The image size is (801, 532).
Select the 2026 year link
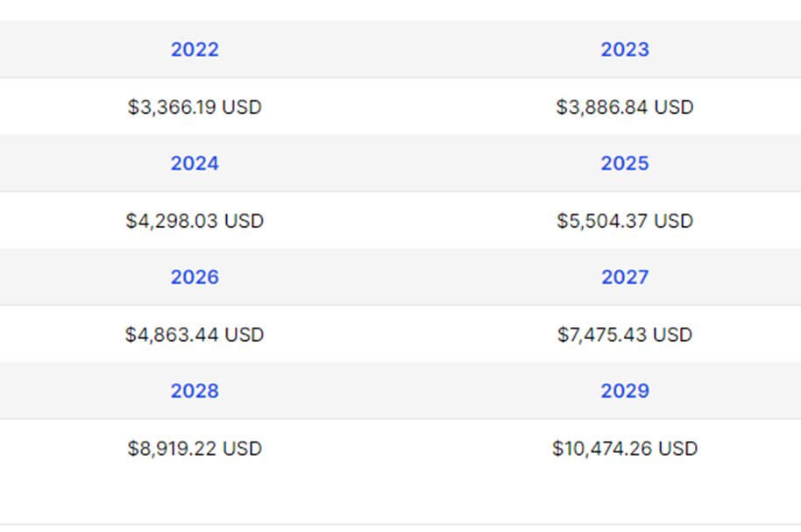click(x=195, y=278)
